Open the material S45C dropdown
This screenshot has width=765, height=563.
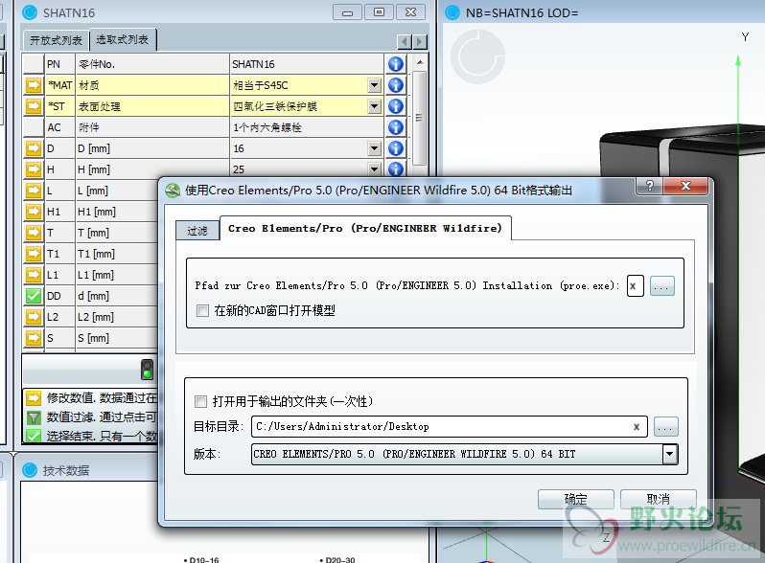tap(374, 85)
